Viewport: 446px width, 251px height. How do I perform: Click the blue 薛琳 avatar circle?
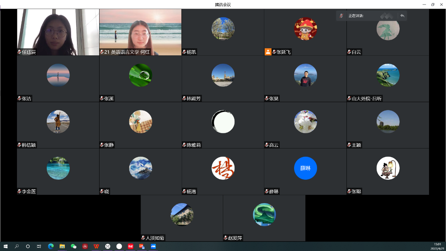(x=305, y=168)
